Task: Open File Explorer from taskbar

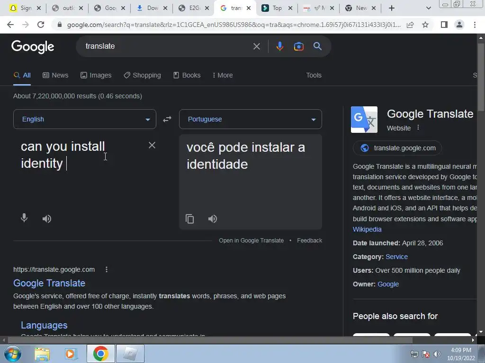Action: [42, 354]
